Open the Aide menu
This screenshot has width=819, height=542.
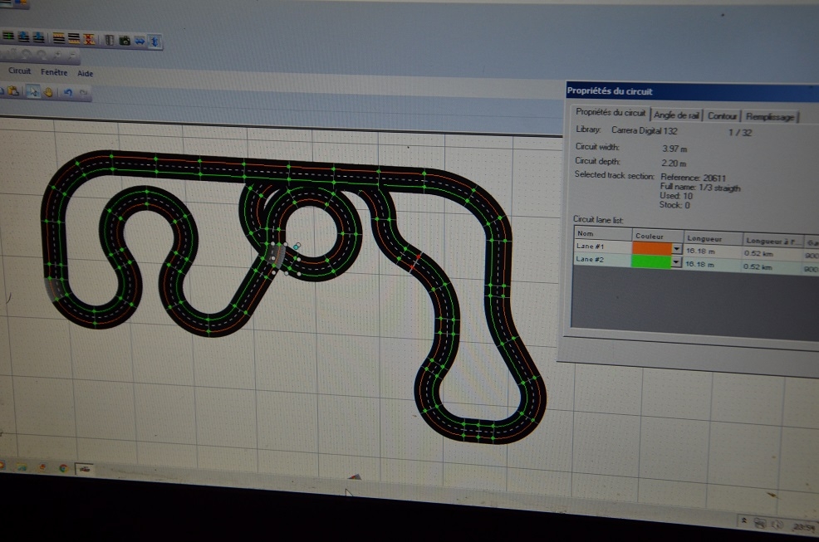(x=86, y=73)
